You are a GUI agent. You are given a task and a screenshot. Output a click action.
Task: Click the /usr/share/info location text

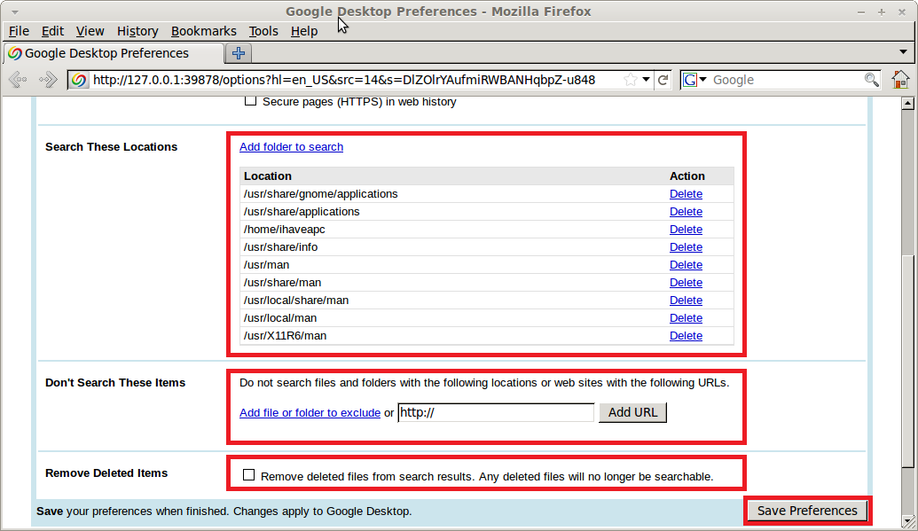coord(280,247)
